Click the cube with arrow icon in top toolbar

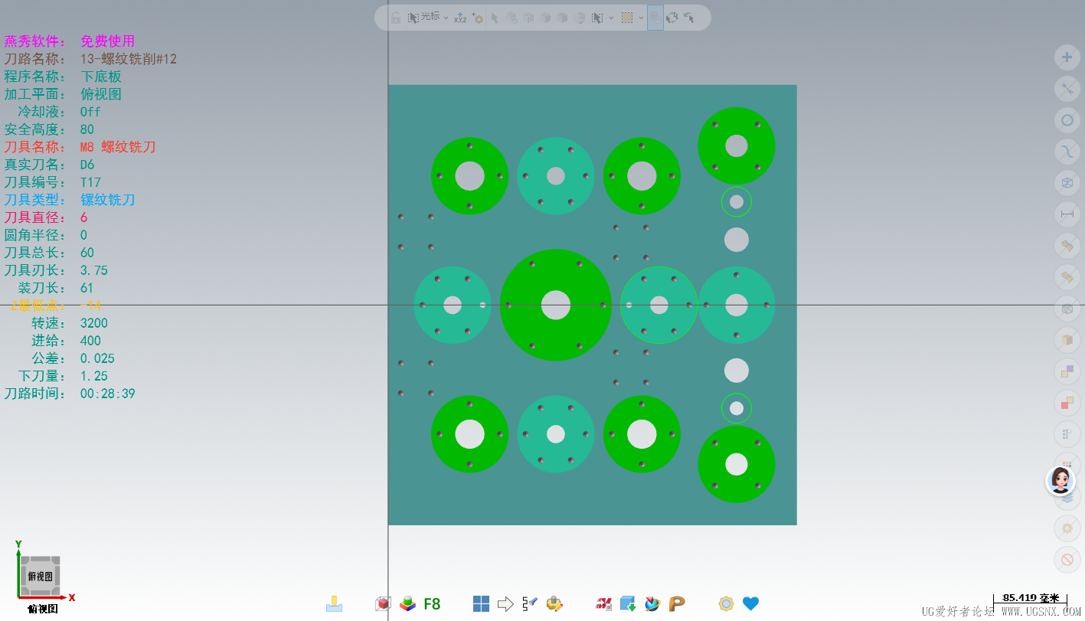(x=580, y=18)
